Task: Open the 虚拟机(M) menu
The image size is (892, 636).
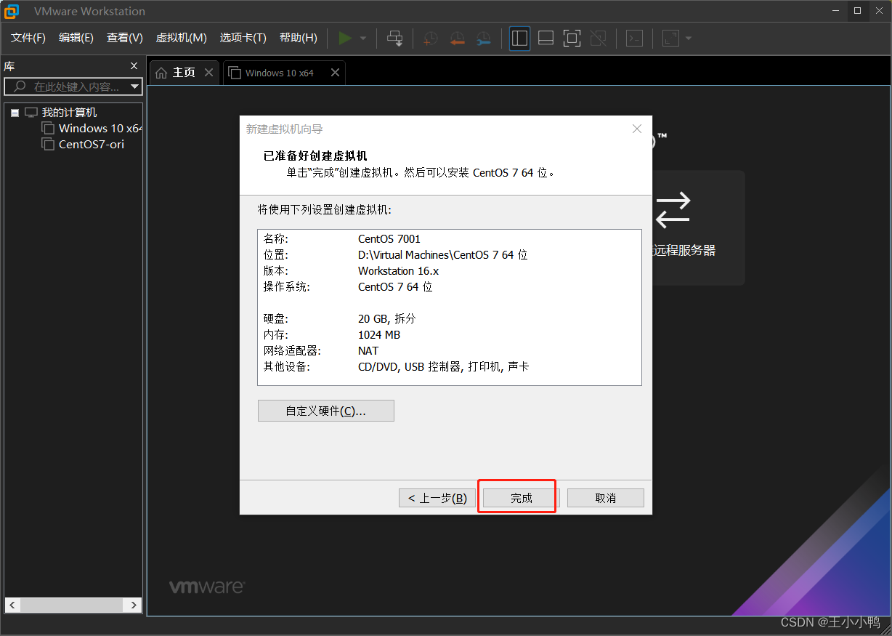Action: tap(182, 38)
